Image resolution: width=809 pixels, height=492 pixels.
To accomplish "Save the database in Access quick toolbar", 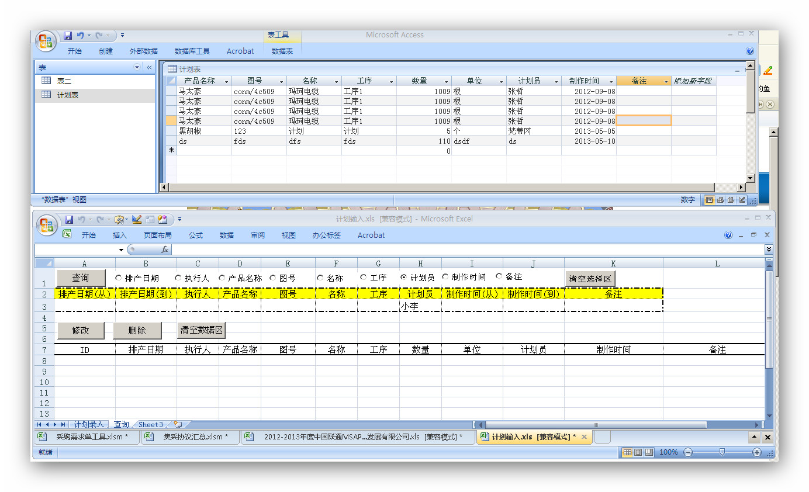I will coord(68,36).
